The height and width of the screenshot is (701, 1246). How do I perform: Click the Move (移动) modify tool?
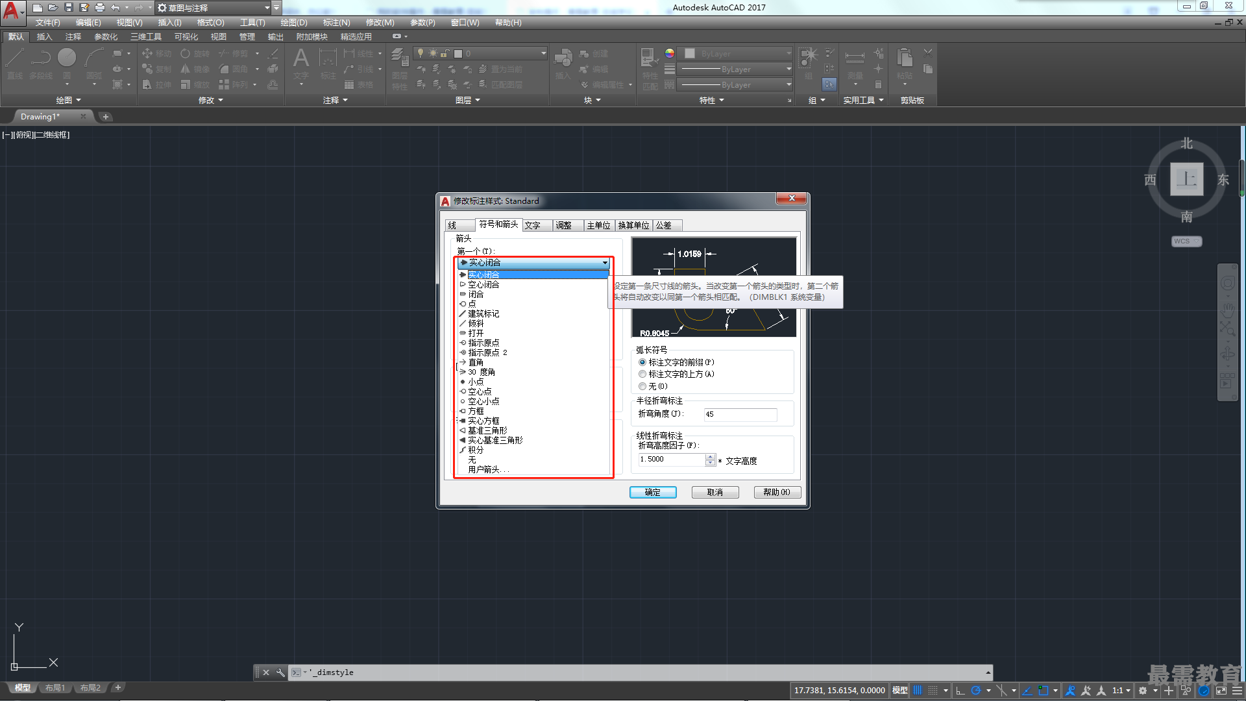[156, 53]
